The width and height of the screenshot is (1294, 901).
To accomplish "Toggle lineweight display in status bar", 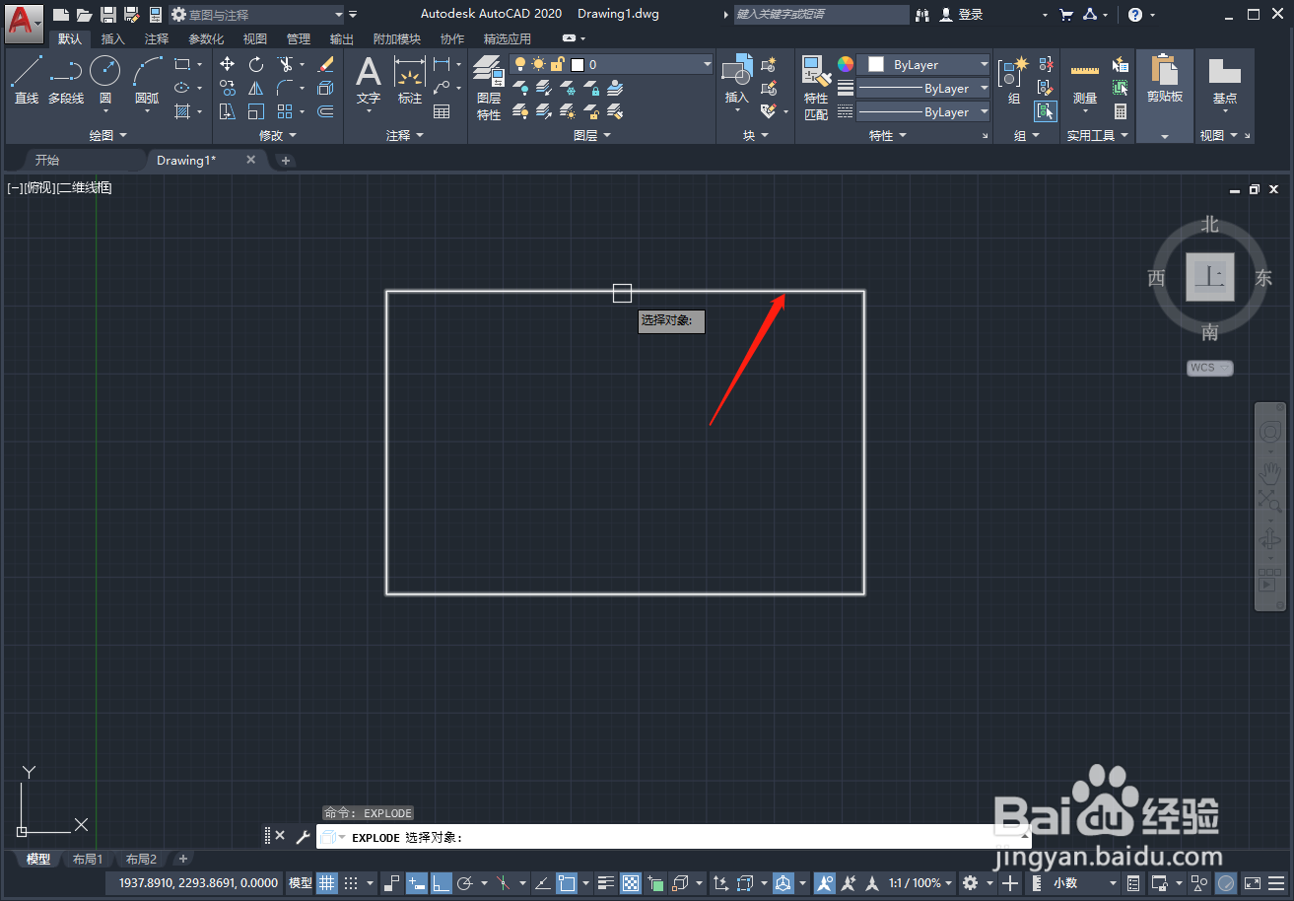I will (x=607, y=883).
